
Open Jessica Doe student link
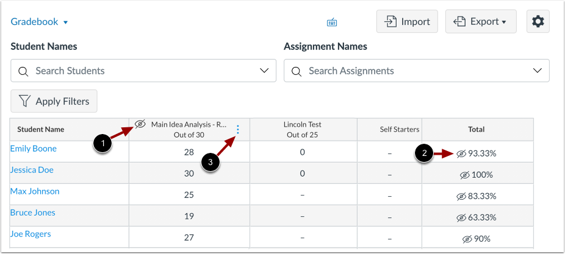(32, 170)
